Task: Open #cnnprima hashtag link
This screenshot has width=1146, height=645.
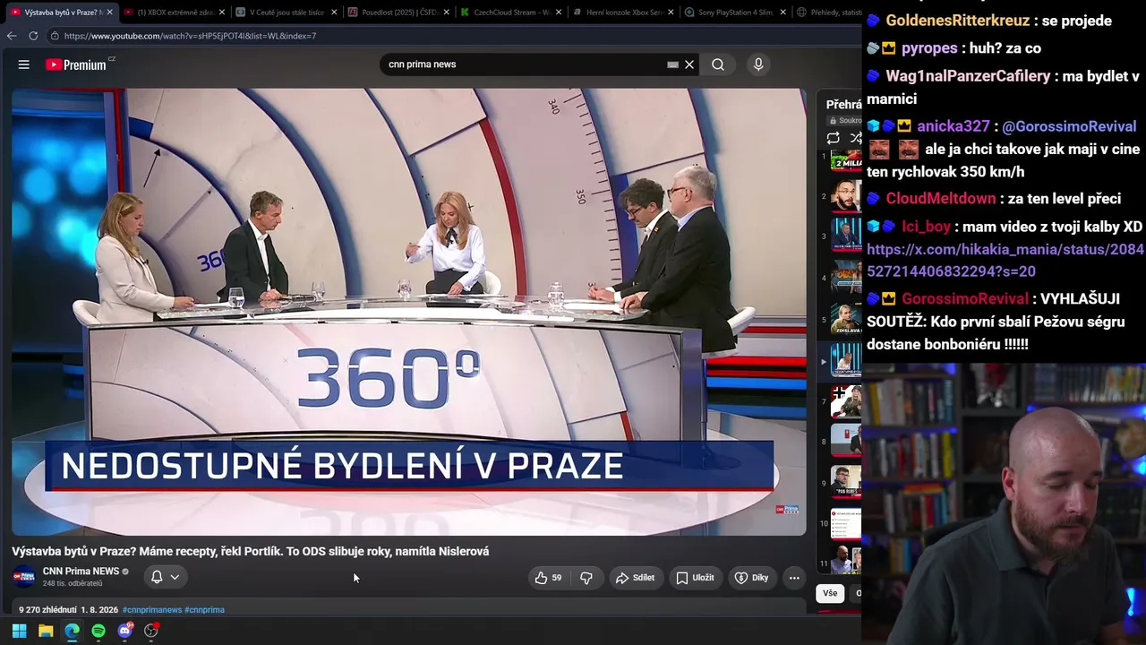Action: tap(204, 610)
